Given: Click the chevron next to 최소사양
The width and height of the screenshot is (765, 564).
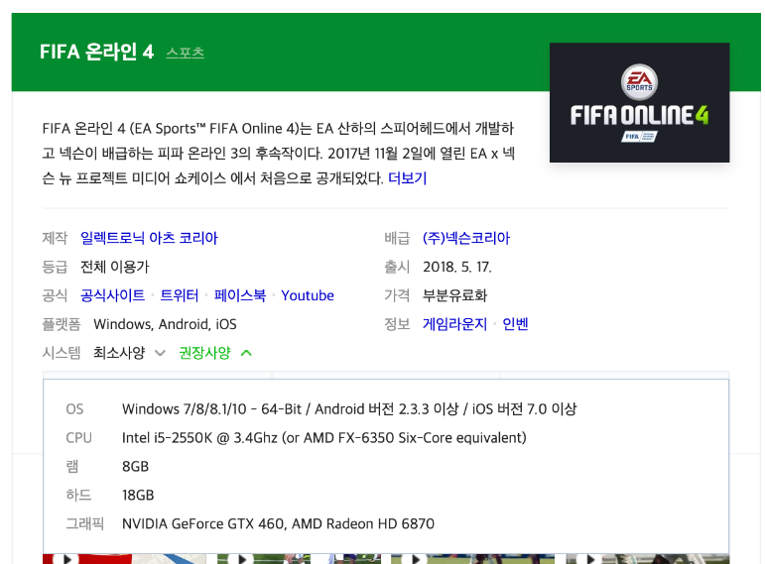Looking at the screenshot, I should click(x=160, y=353).
